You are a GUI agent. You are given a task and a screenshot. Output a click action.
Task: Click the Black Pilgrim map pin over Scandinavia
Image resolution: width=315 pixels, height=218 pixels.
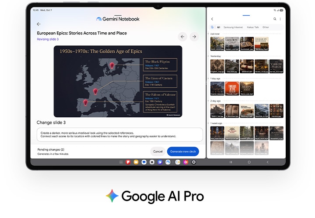click(x=112, y=65)
